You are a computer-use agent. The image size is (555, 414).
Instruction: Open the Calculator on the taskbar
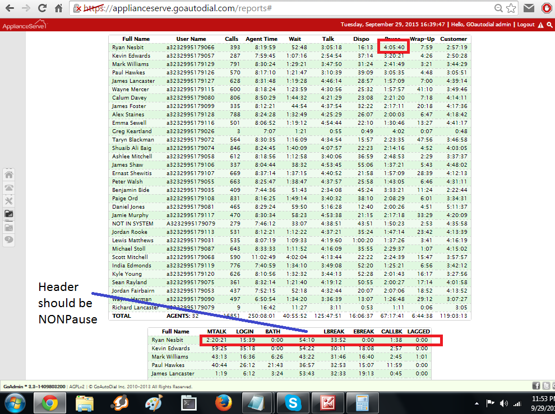[363, 403]
